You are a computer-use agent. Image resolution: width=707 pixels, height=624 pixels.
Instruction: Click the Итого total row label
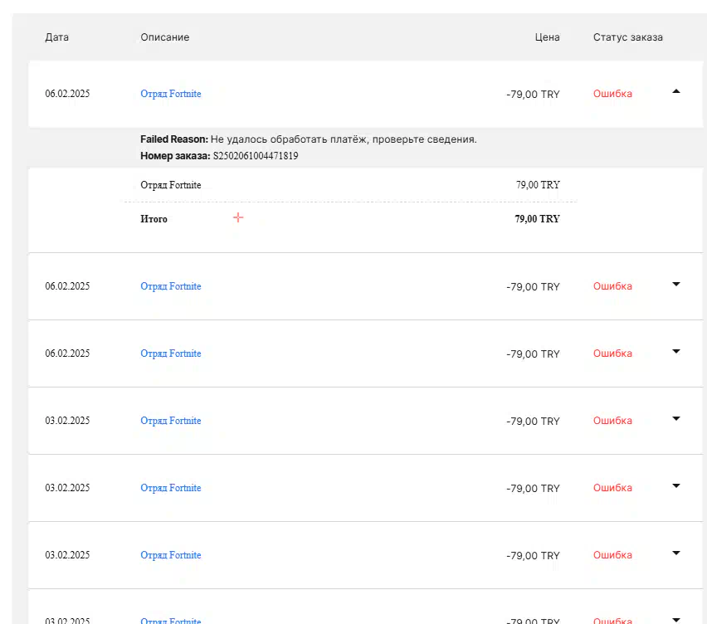coord(154,219)
